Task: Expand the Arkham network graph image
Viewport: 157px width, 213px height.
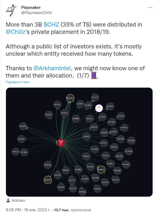Action: point(79,142)
